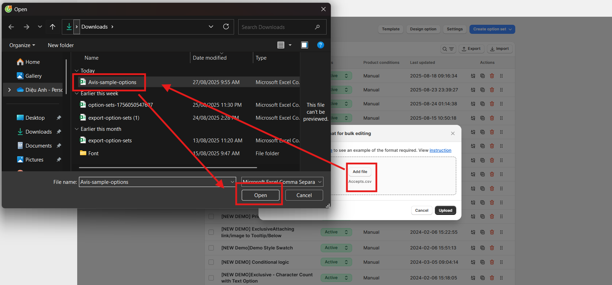Click the horizontal scrollbar in file list
The image size is (612, 285).
[168, 168]
